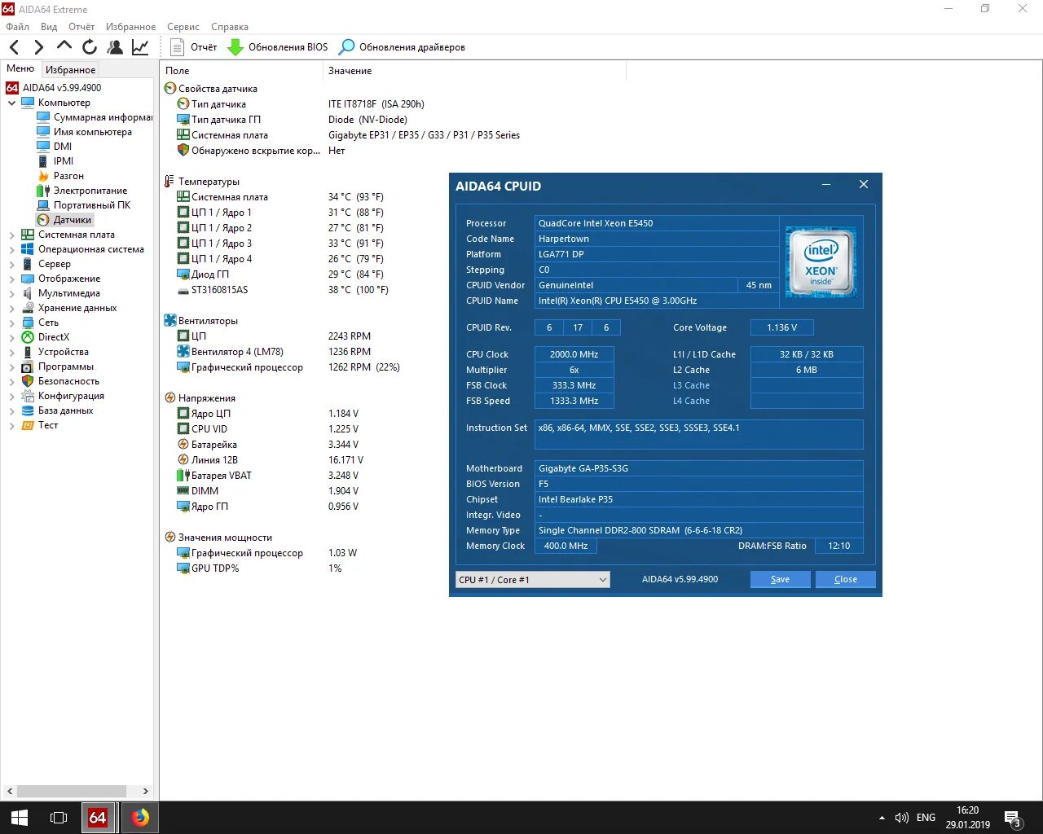Switch to the Меню tab
The height and width of the screenshot is (834, 1043).
(x=20, y=69)
